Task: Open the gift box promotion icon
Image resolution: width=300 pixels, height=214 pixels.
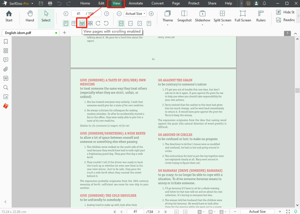Action: tap(6, 106)
